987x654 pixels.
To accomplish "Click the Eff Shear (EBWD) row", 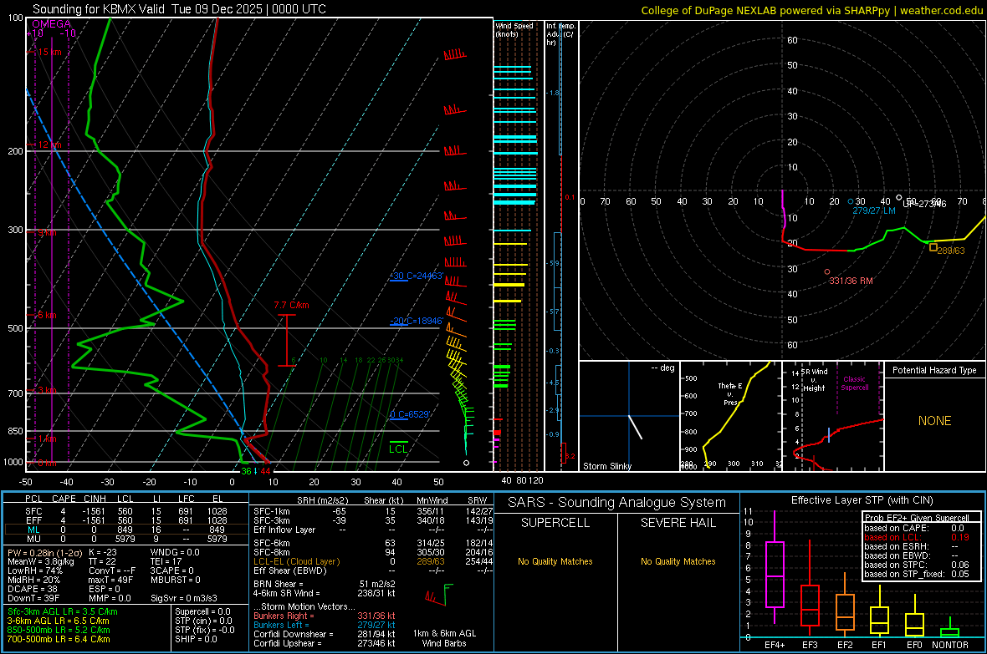I will click(x=373, y=571).
